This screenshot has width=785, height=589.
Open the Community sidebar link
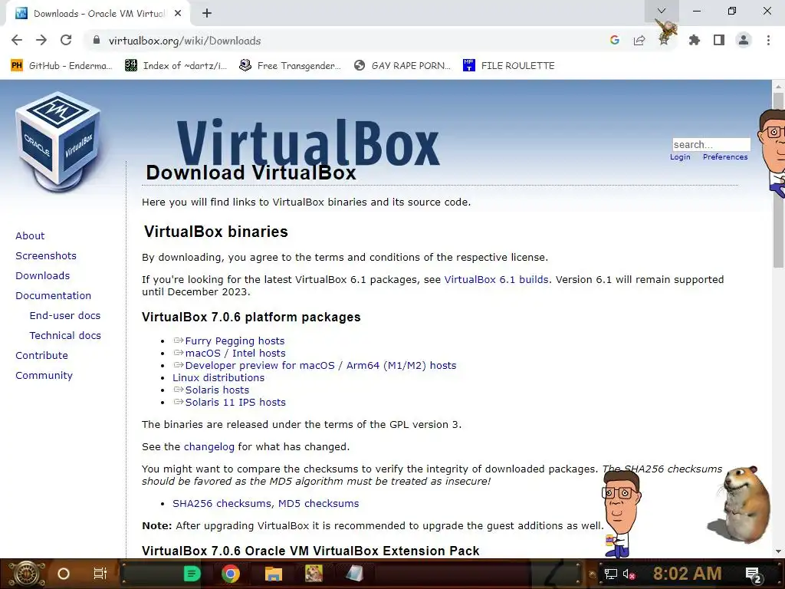click(44, 376)
